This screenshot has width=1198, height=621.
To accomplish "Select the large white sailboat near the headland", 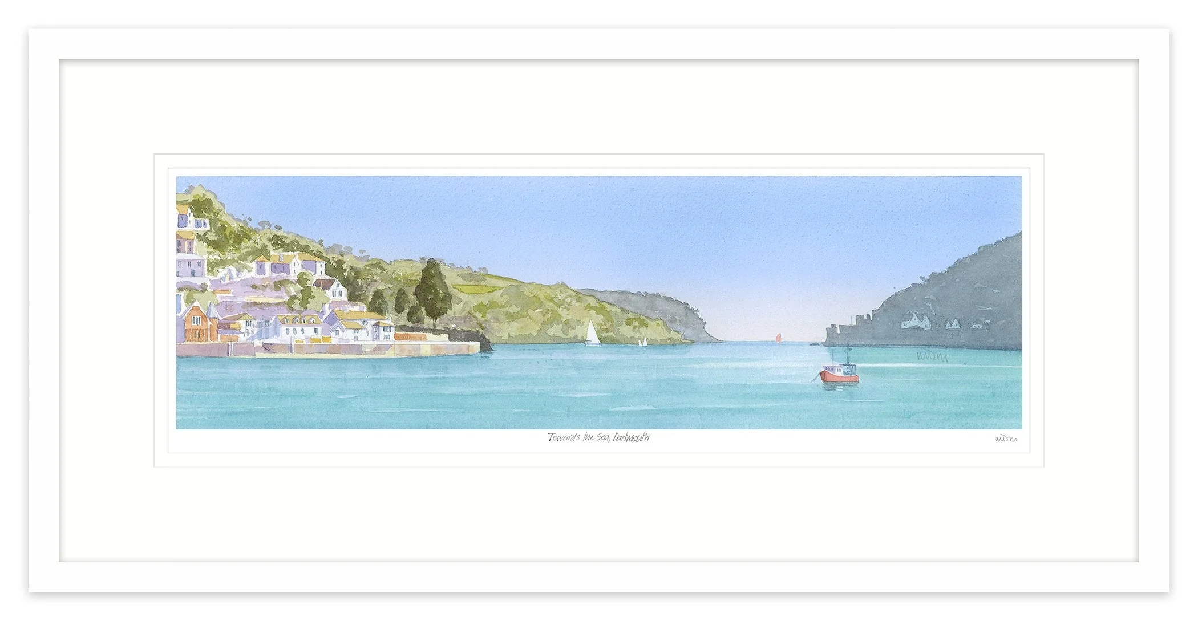I will click(x=592, y=332).
